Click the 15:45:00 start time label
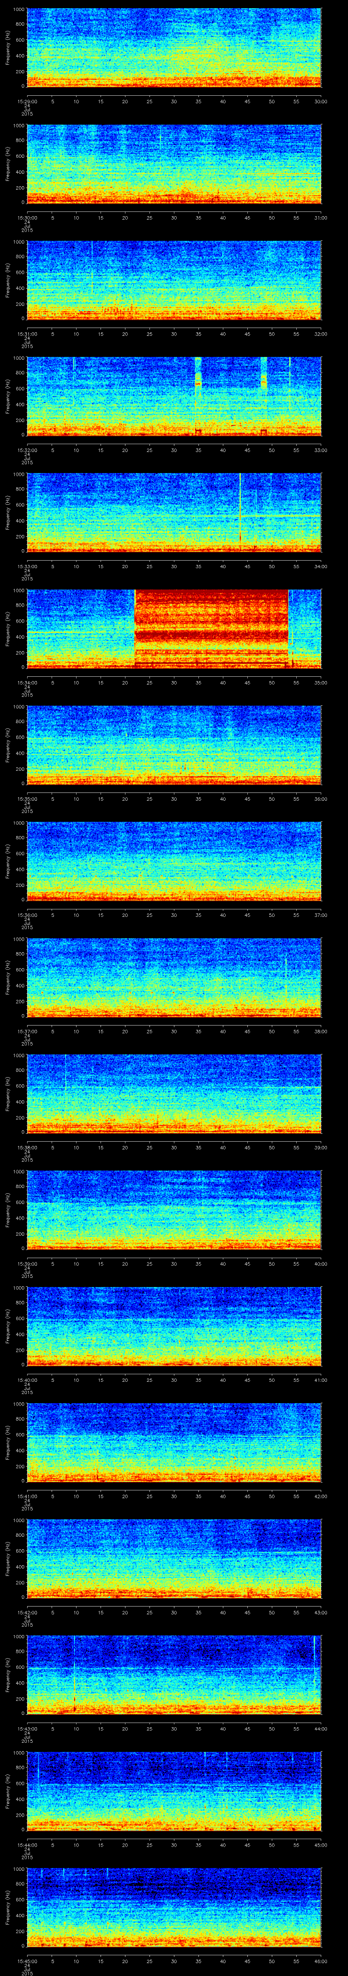 pos(27,1961)
